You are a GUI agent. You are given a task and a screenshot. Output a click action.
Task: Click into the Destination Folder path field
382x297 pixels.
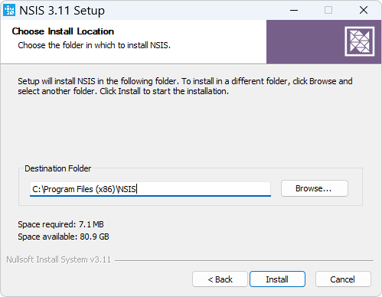coord(150,189)
